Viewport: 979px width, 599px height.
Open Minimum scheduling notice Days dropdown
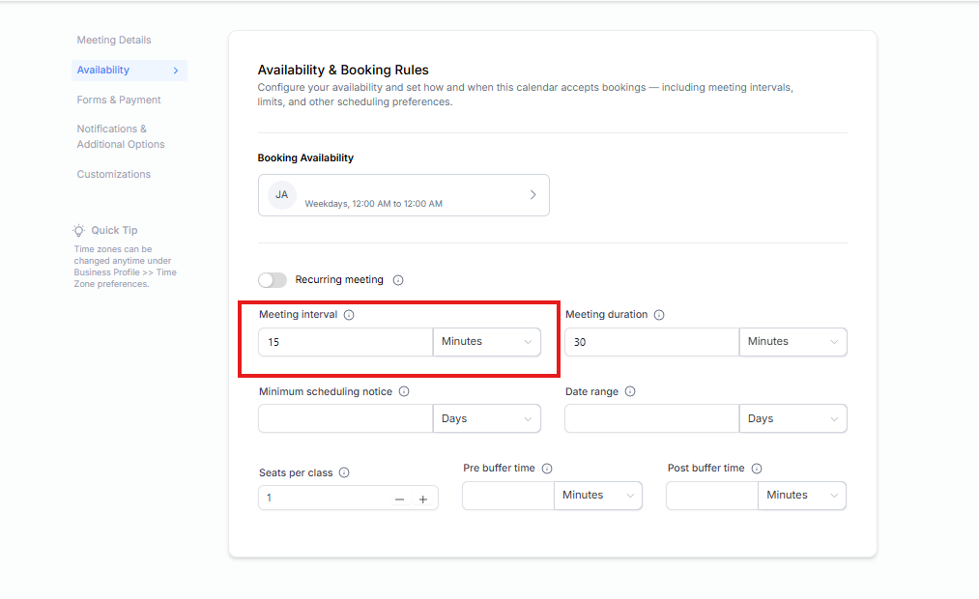tap(486, 419)
